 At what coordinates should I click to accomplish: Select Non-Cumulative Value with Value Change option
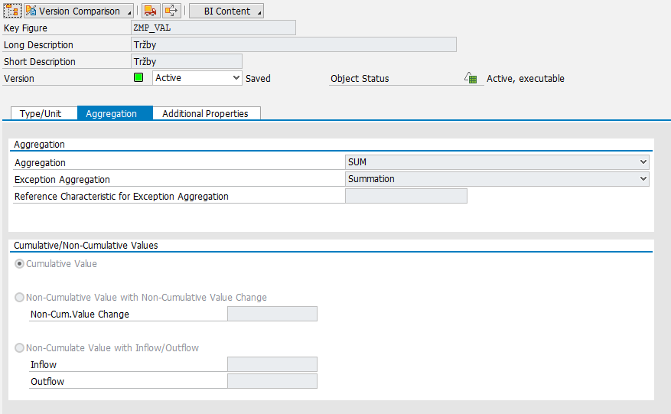click(20, 298)
